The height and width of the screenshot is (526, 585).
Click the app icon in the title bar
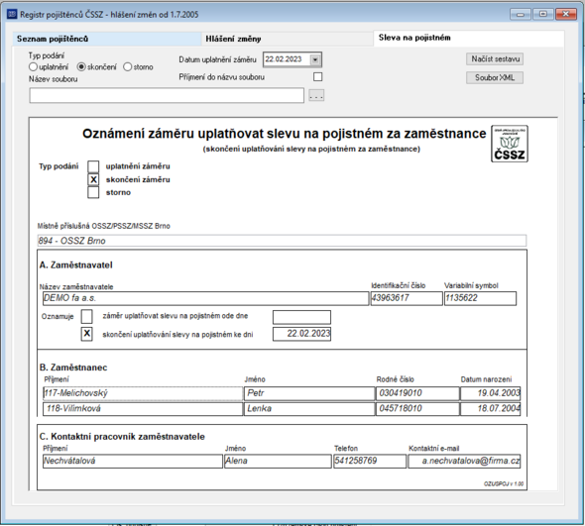pyautogui.click(x=12, y=14)
